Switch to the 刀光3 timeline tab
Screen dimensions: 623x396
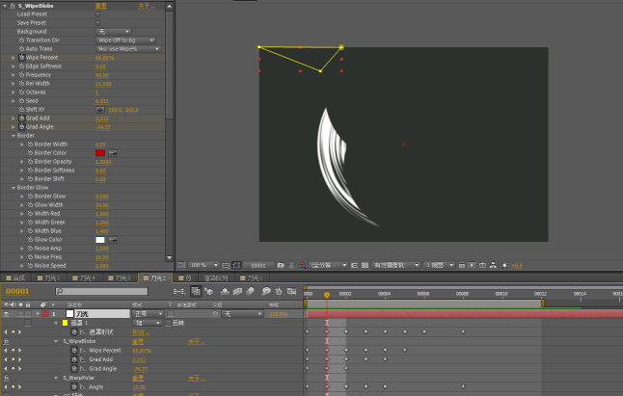click(x=49, y=278)
